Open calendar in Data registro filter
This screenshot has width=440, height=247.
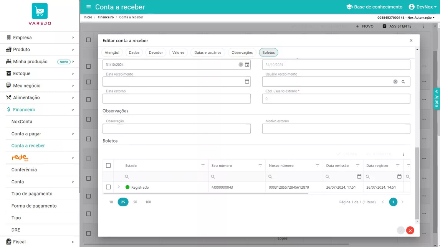(x=399, y=176)
